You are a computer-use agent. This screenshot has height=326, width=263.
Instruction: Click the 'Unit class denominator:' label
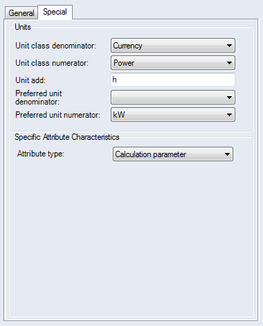pos(55,46)
